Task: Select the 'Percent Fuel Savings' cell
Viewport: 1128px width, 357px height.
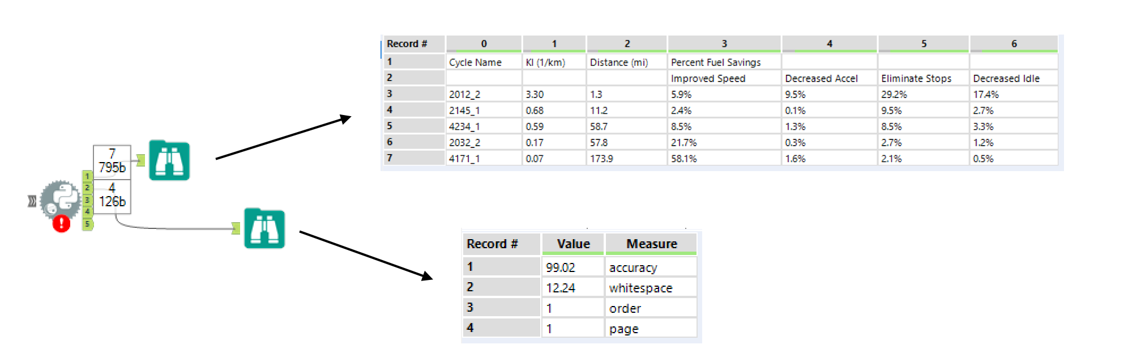Action: coord(716,62)
